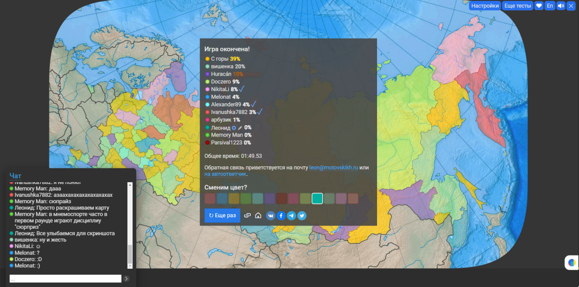Viewport: 579px width, 287px height.
Task: Go to home page icon
Action: click(258, 215)
